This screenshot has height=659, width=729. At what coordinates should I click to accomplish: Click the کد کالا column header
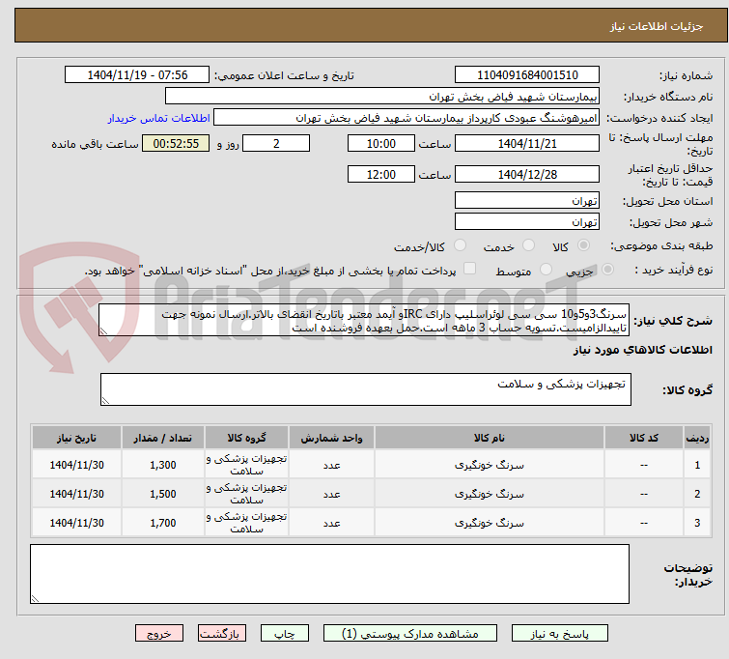point(644,438)
